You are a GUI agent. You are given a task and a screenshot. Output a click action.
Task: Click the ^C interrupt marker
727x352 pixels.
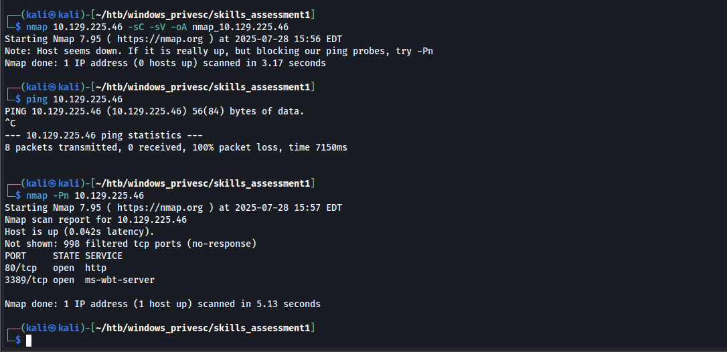pyautogui.click(x=10, y=123)
